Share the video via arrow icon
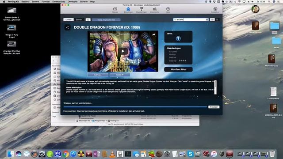This screenshot has height=159, width=283. (x=153, y=34)
